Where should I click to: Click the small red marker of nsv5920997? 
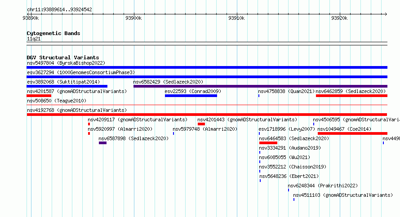pyautogui.click(x=89, y=133)
